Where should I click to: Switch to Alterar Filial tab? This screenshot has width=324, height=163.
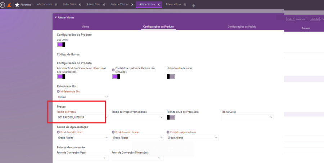(x=93, y=4)
